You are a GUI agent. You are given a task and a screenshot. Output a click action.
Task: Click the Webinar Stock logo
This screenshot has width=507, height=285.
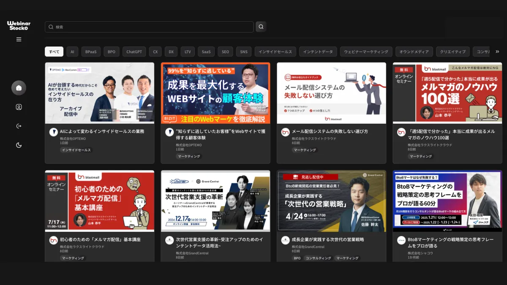coord(19,25)
